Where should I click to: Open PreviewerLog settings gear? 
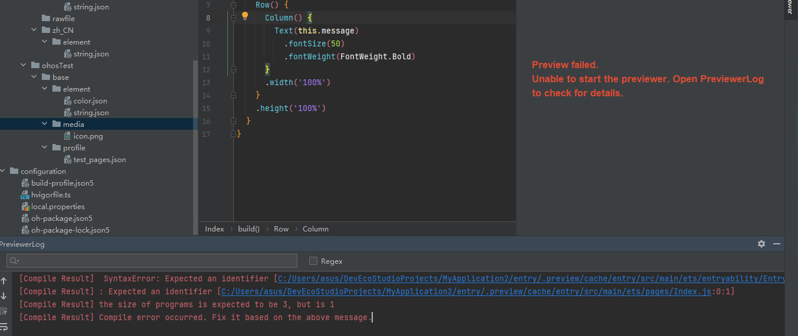click(761, 244)
